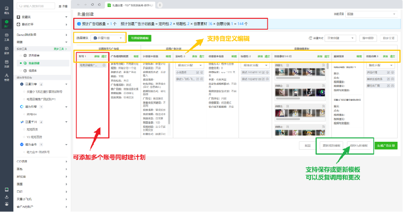Open the 创建方式 正常创建 dropdown
Screen dimensions: 403x212
click(340, 38)
